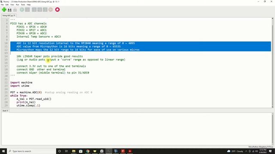275x154 pixels.
Task: Click the editor scrollbar down arrow
Action: tap(272, 107)
